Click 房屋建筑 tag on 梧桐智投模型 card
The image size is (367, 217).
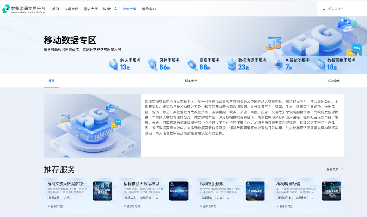[207, 198]
